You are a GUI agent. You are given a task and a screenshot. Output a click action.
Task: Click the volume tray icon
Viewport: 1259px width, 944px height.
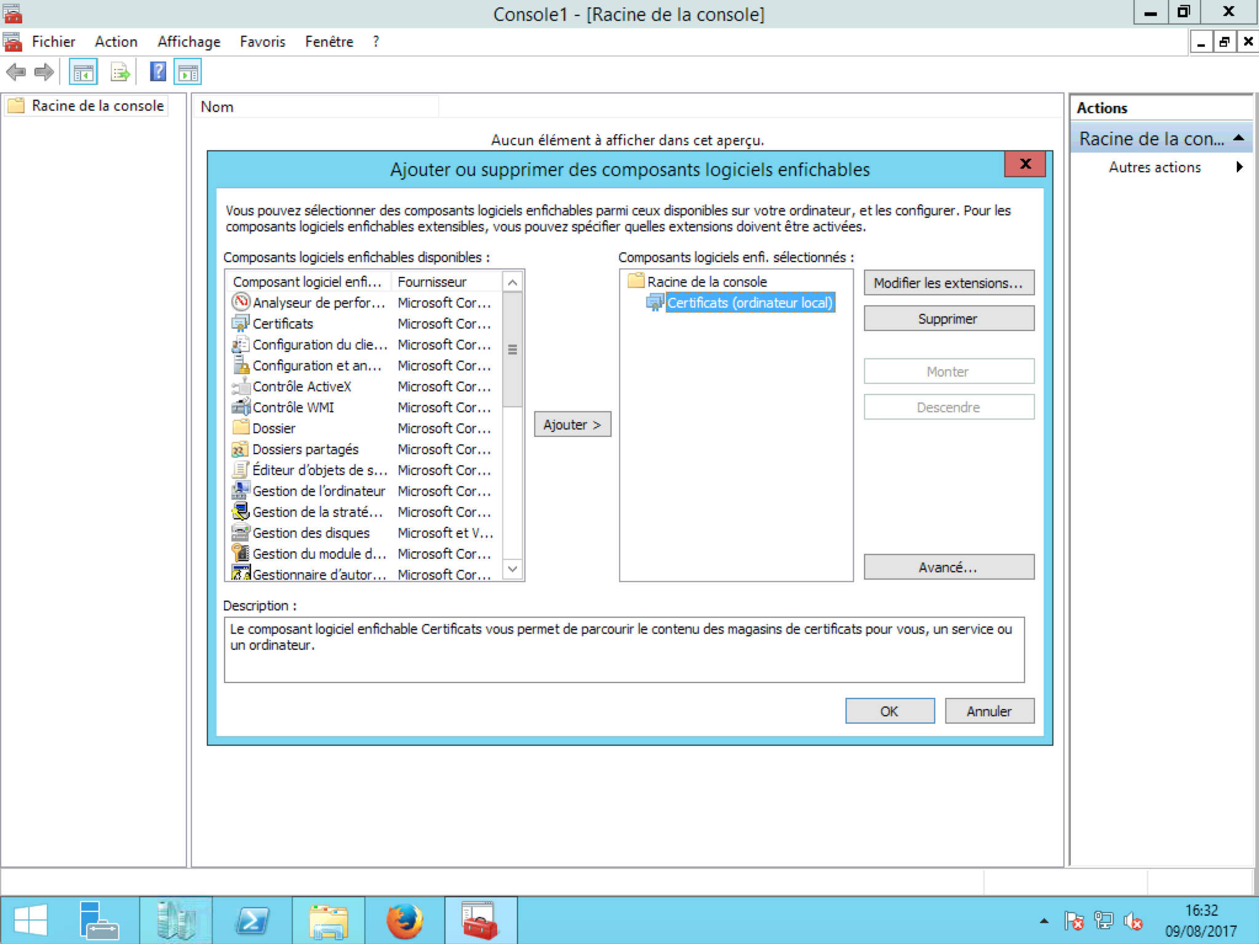coord(1133,921)
